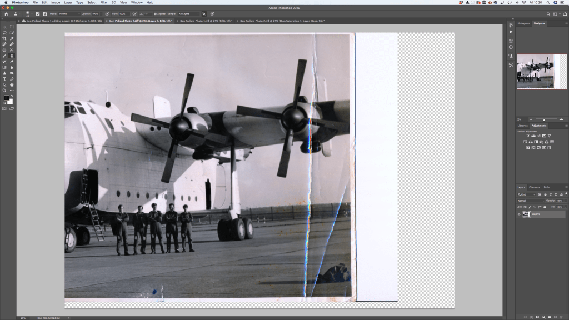
Task: Choose the Zoom tool in toolbox
Action: tap(4, 90)
